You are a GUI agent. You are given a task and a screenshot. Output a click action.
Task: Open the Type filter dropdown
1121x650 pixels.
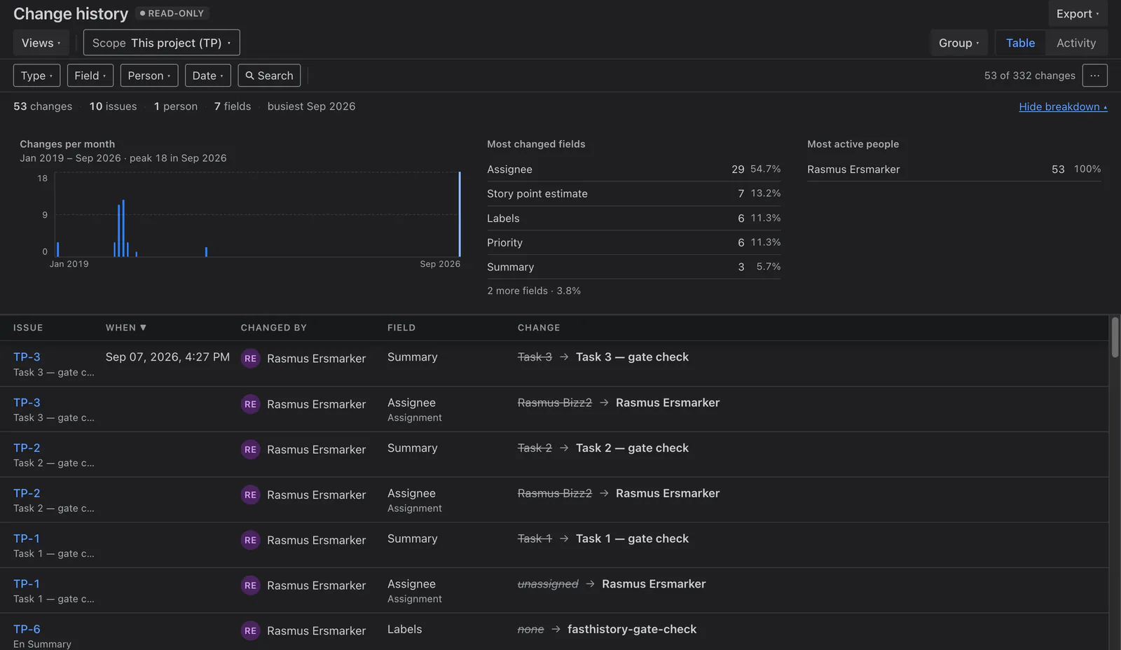coord(36,76)
